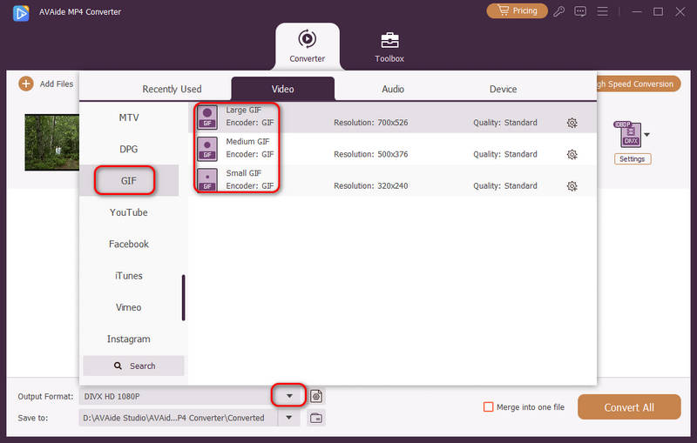Click the Small GIF label

(x=244, y=173)
